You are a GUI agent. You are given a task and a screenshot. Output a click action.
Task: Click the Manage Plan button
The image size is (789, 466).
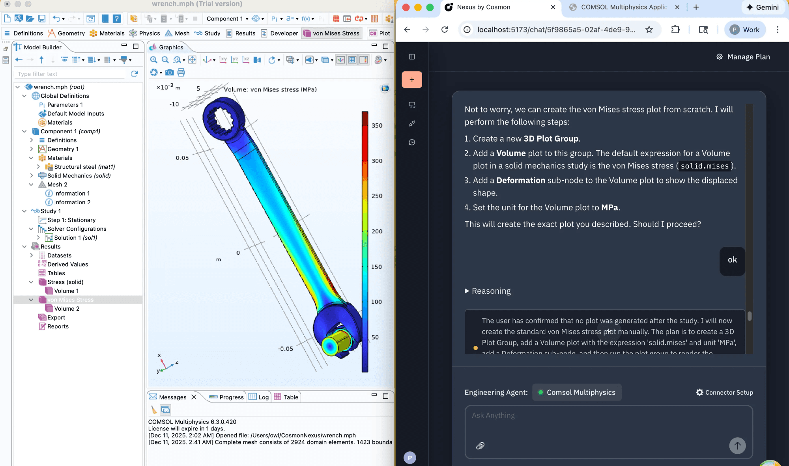tap(743, 57)
